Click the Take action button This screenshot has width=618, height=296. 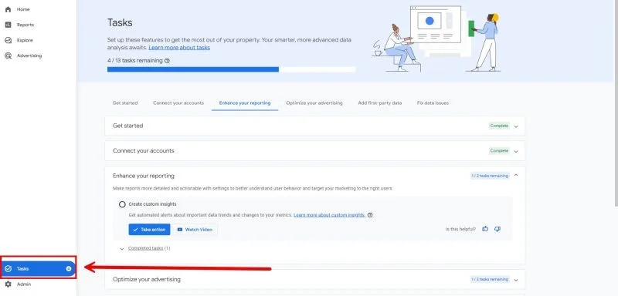click(x=149, y=230)
